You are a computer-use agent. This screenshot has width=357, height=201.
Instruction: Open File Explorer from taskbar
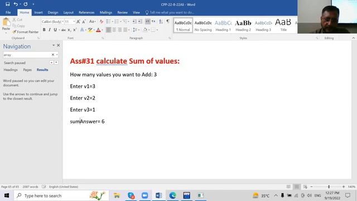(x=117, y=195)
